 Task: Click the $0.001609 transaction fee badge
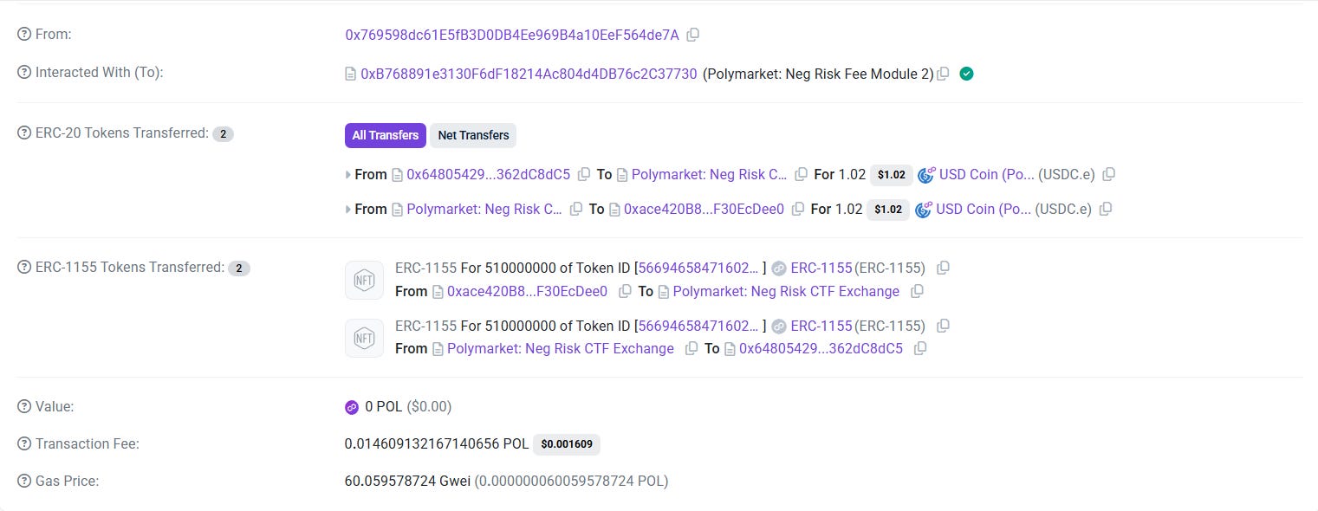point(567,444)
